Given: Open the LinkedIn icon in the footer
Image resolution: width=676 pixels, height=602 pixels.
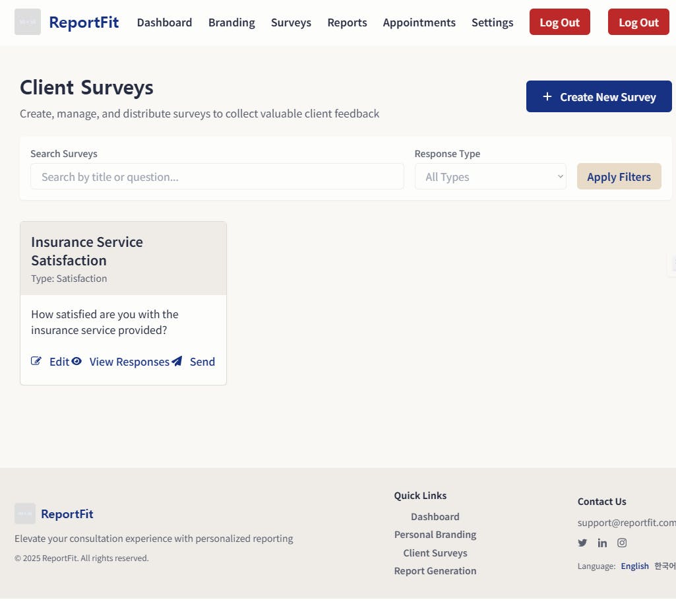Looking at the screenshot, I should (602, 543).
